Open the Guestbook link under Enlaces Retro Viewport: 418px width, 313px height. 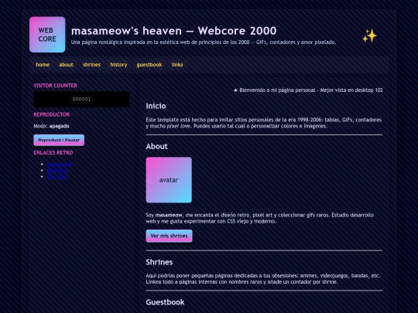[x=59, y=164]
